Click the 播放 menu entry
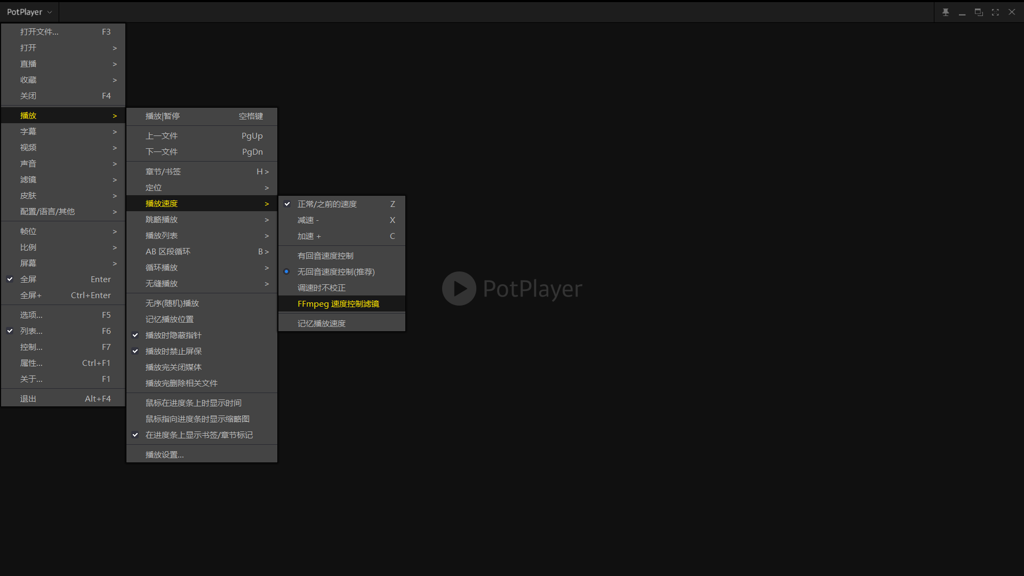Viewport: 1024px width, 576px height. click(x=63, y=115)
